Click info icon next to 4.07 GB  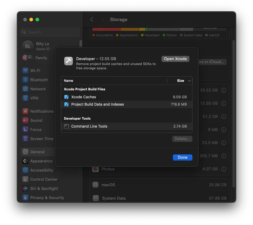pyautogui.click(x=224, y=169)
